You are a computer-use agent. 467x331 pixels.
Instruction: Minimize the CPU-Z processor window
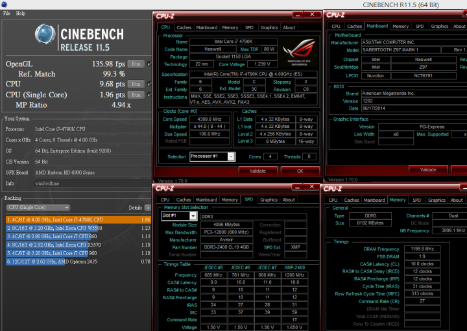pos(298,14)
